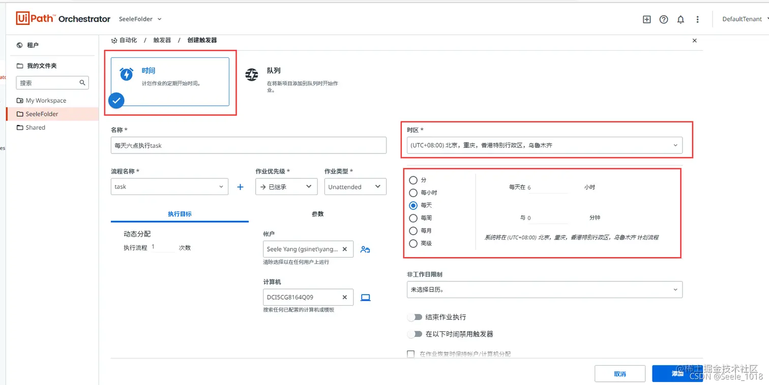
Task: Switch to the 参数 tab
Action: (317, 214)
